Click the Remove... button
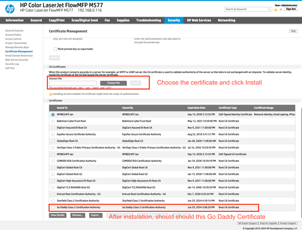Viewport: 302px width, 230px height. point(78,215)
